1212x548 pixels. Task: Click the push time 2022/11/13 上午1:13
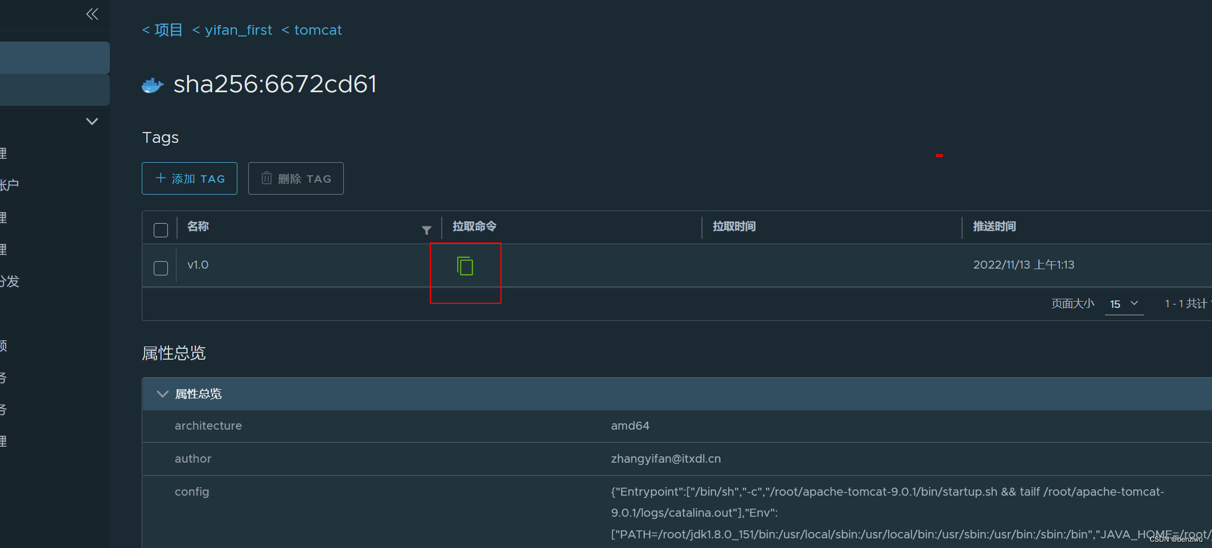(x=1024, y=265)
